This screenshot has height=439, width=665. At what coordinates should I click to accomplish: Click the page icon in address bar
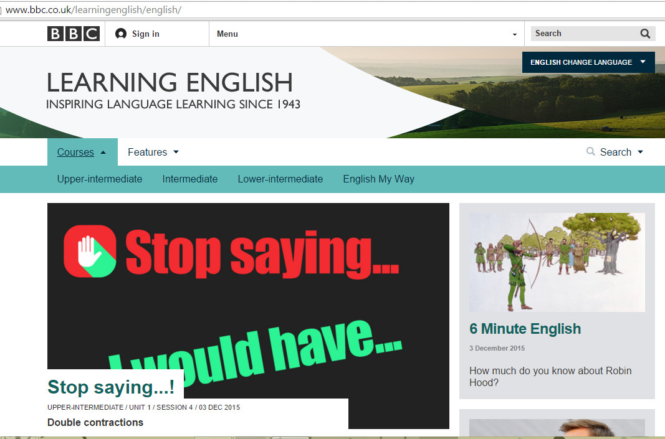[x=1, y=10]
